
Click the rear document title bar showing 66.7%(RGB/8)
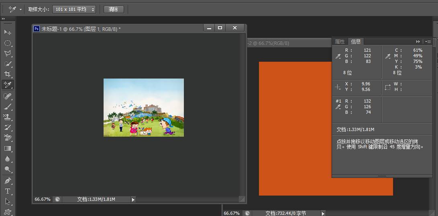click(289, 43)
